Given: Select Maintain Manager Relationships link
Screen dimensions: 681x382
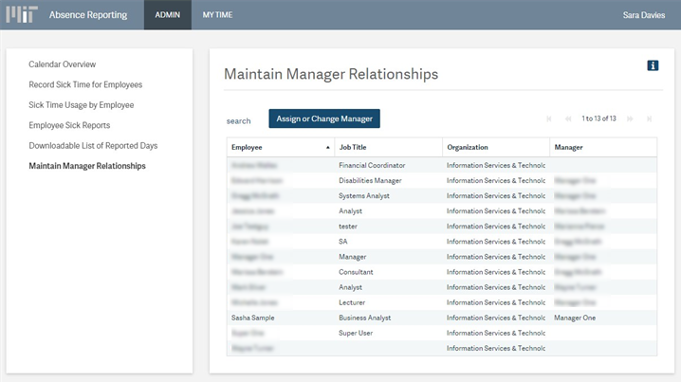Looking at the screenshot, I should 87,166.
